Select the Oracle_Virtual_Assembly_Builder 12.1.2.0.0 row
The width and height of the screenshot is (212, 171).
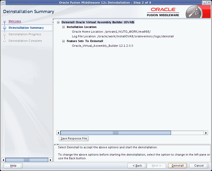coord(103,46)
